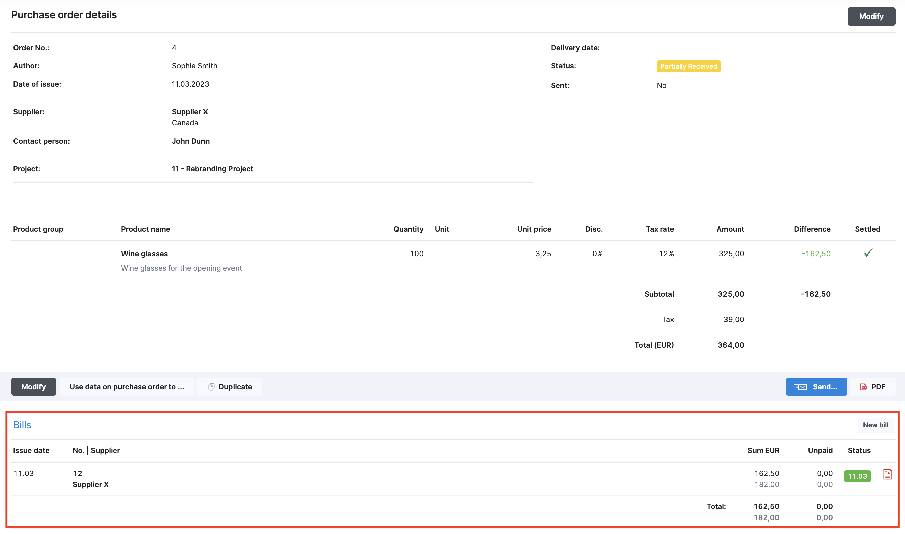The image size is (905, 534).
Task: Open the Bills section heading link
Action: [x=22, y=425]
